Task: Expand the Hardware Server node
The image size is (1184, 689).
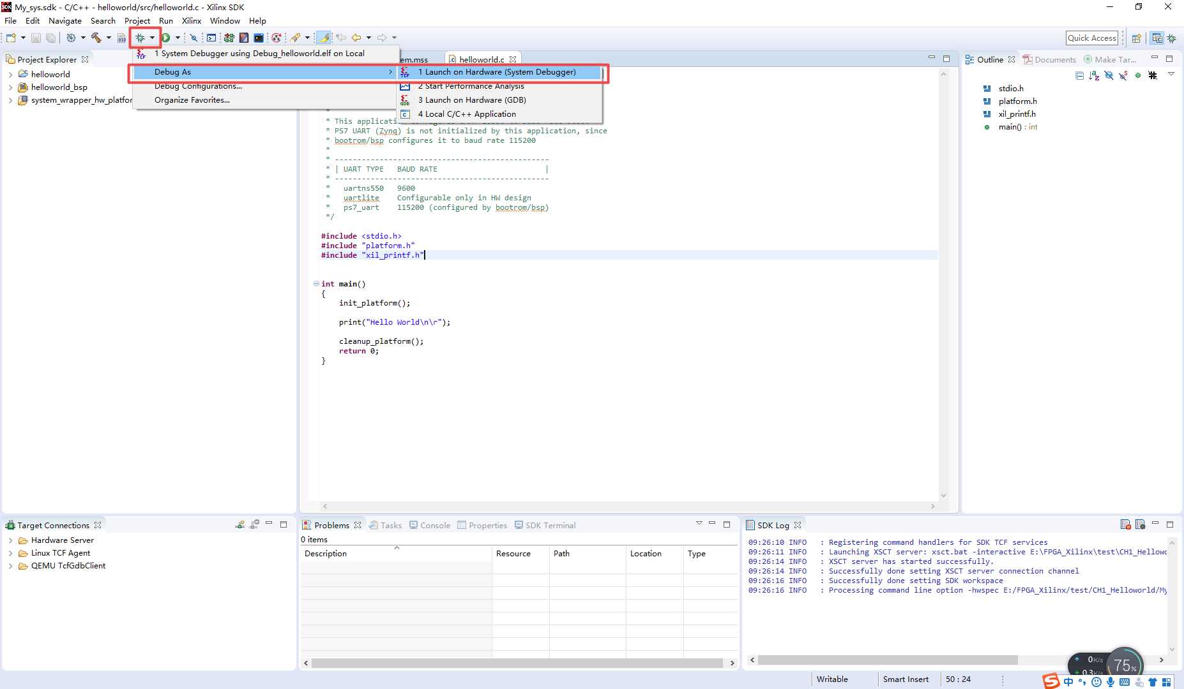Action: click(10, 540)
